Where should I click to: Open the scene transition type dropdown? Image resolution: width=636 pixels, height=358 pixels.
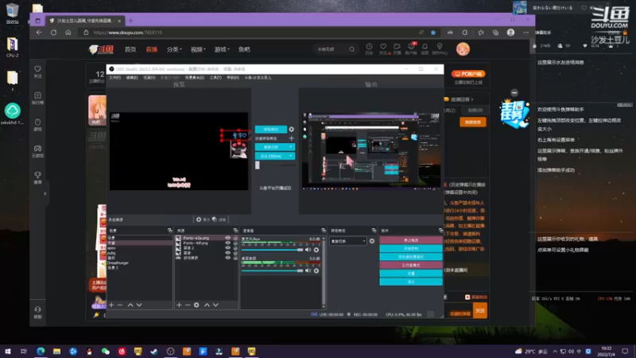click(x=348, y=241)
